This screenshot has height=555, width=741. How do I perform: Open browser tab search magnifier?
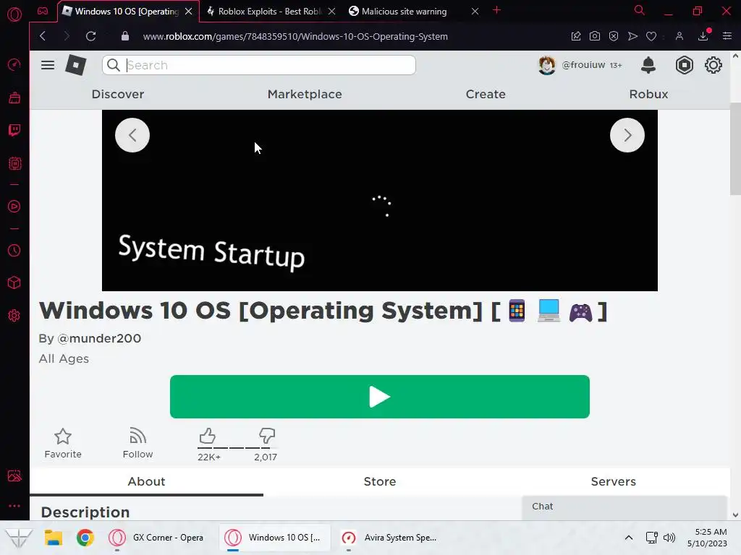pos(639,10)
